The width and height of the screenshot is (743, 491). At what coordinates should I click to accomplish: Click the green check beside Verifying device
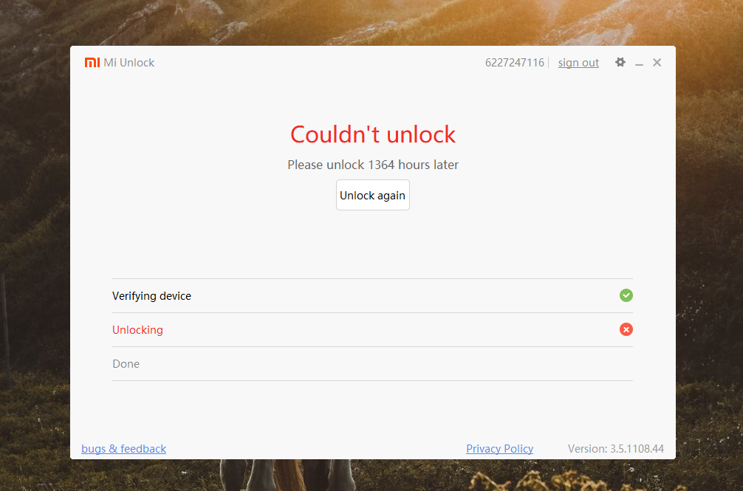pos(626,295)
